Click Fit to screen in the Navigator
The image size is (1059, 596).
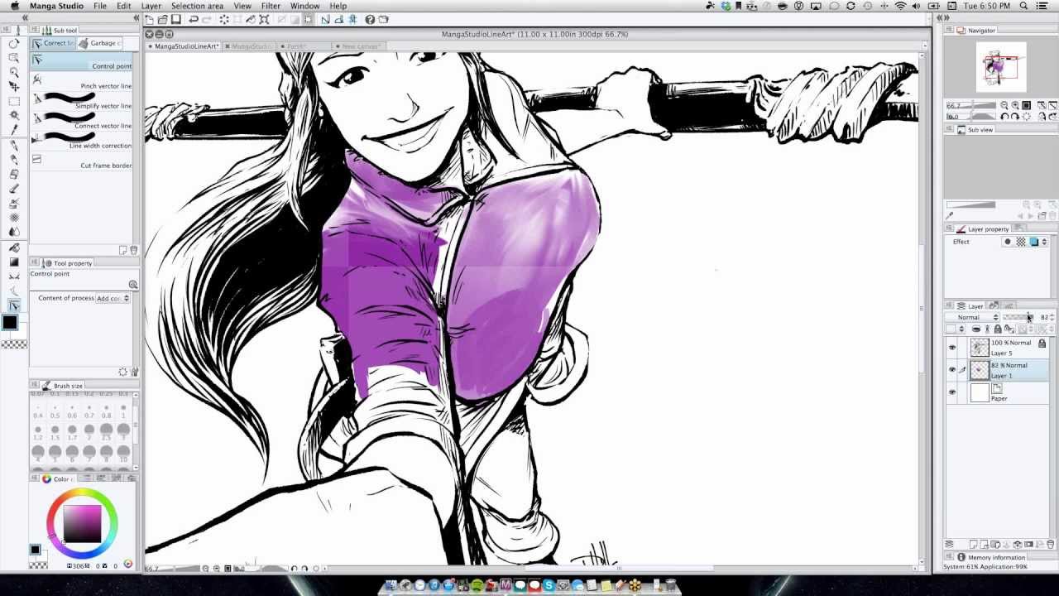tap(1026, 105)
